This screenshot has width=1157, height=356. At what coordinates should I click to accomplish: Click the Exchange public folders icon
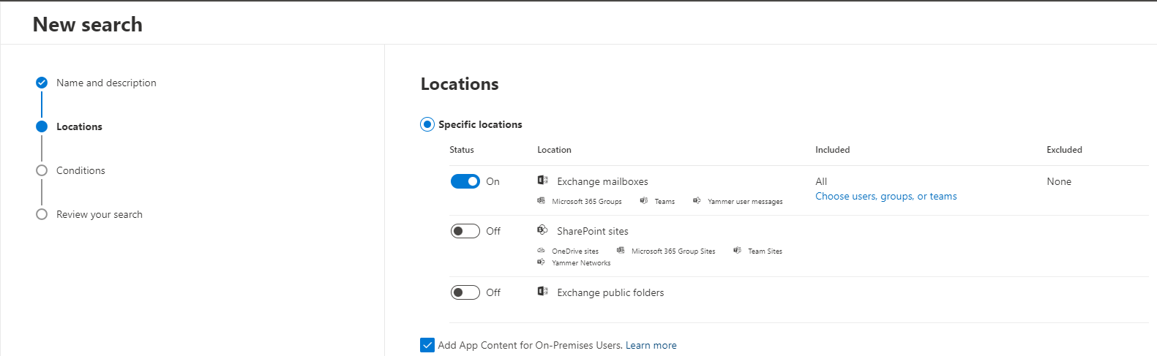point(542,292)
